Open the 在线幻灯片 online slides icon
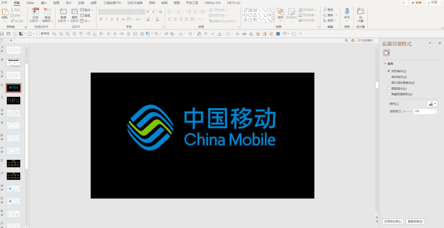This screenshot has width=444, height=228. pyautogui.click(x=35, y=12)
